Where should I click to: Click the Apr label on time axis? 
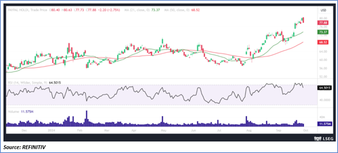(x=134, y=130)
